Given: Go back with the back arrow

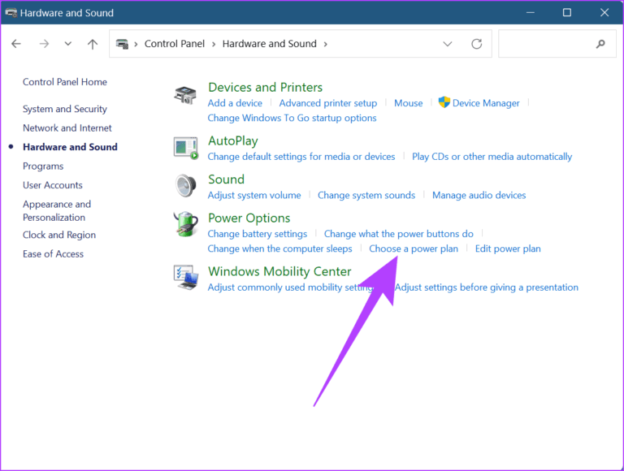Looking at the screenshot, I should tap(16, 44).
